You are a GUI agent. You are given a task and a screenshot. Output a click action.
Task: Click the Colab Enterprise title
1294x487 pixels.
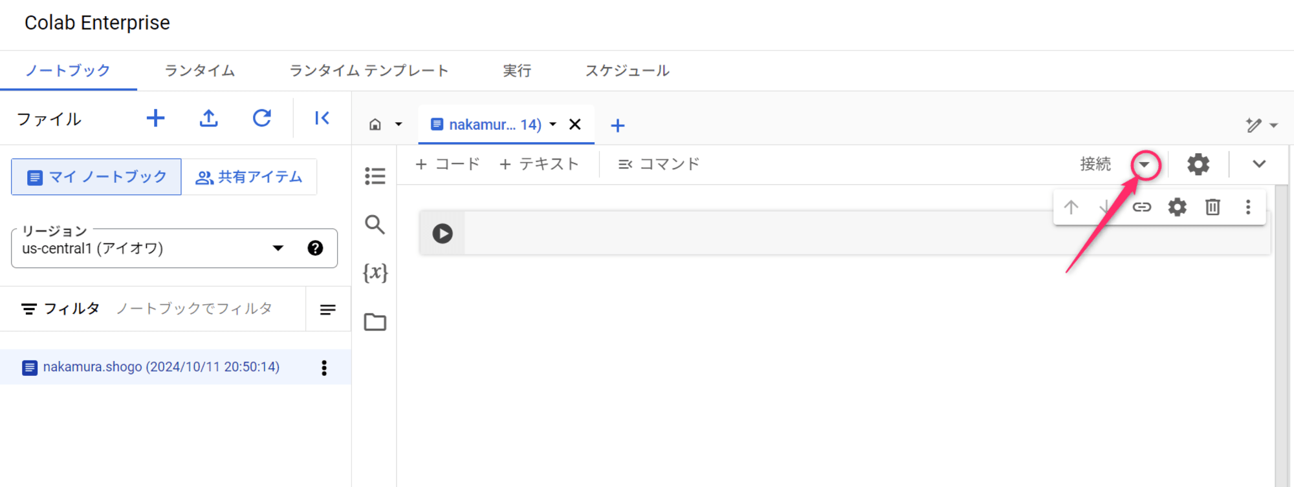coord(97,23)
